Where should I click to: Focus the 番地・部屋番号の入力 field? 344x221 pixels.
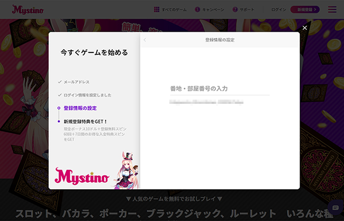coord(219,89)
